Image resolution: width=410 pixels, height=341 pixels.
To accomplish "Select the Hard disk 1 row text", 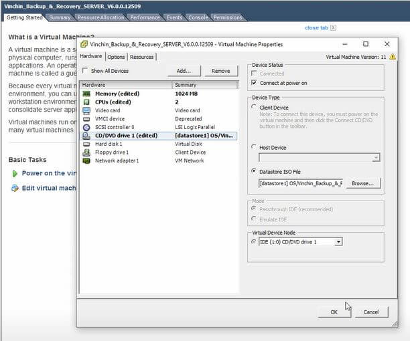I will (109, 144).
